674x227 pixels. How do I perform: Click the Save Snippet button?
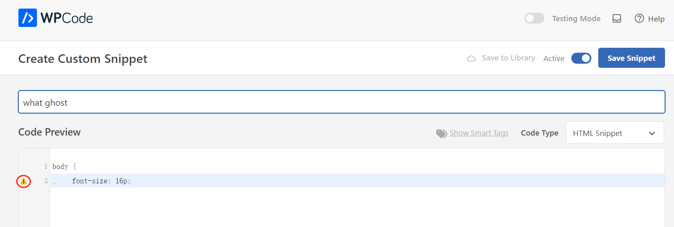tap(631, 58)
